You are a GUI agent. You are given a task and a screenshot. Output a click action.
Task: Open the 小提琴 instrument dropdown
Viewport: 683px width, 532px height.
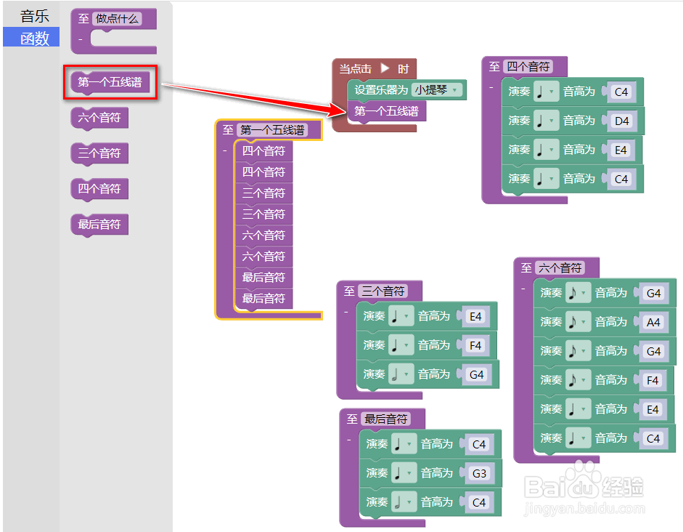(x=436, y=90)
